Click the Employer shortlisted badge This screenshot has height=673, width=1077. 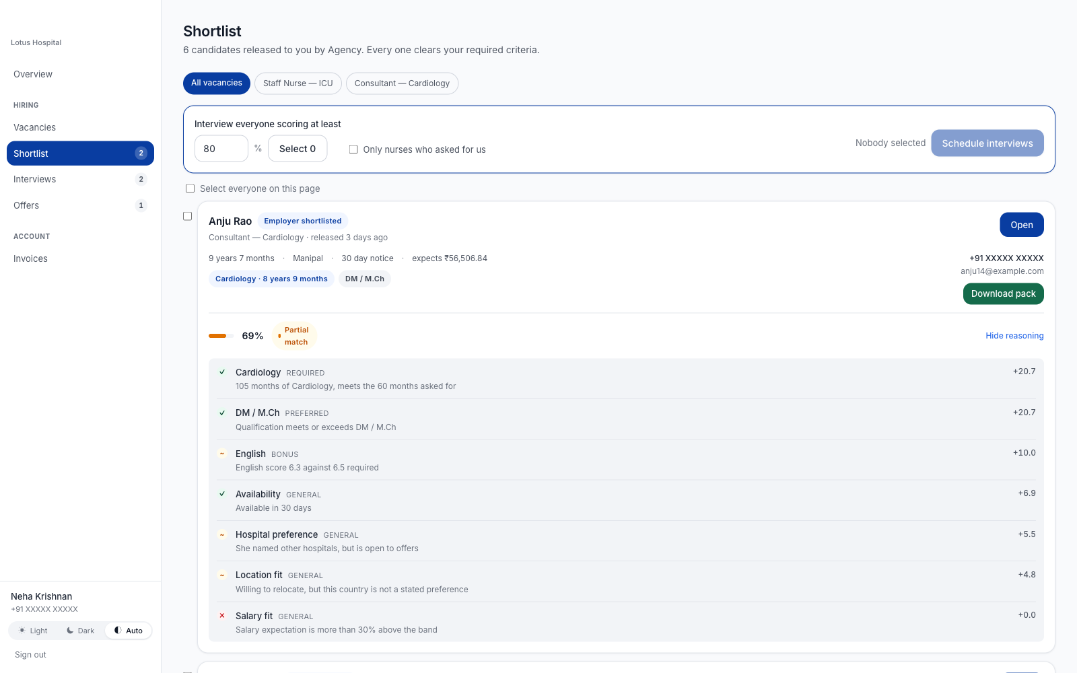tap(303, 221)
